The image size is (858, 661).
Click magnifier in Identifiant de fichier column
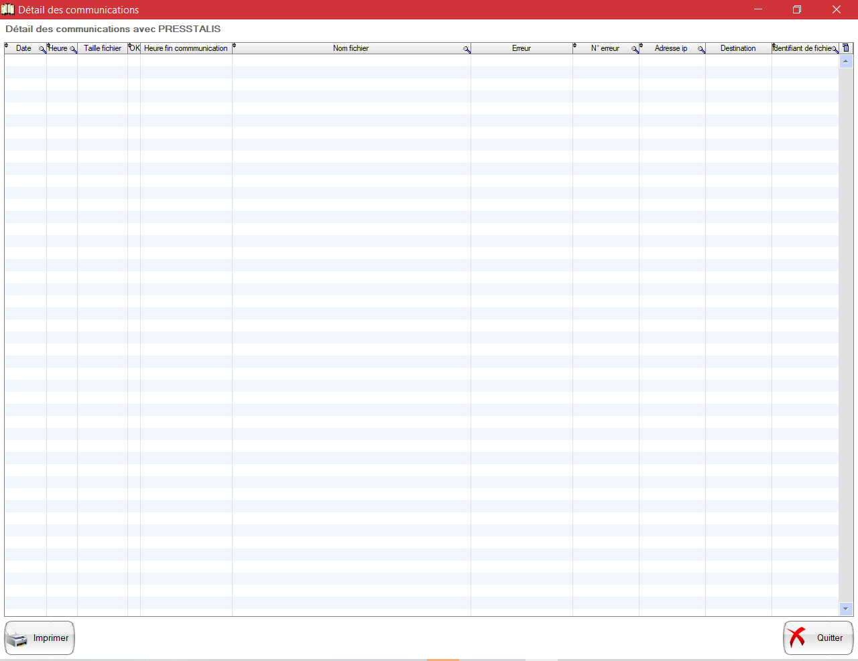tap(835, 50)
